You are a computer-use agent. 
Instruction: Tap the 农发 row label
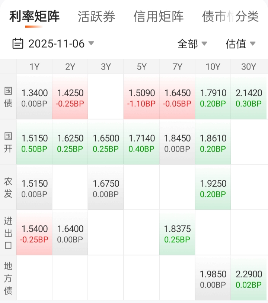8,188
